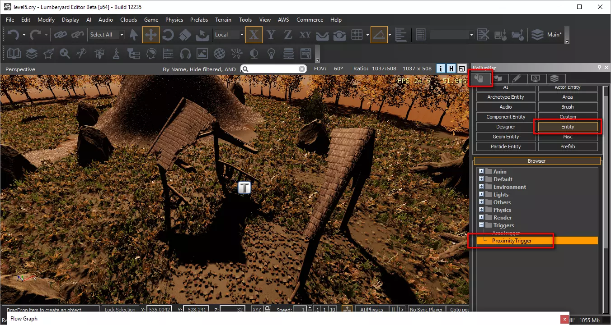
Task: Select the Move tool in the toolbar
Action: click(150, 35)
